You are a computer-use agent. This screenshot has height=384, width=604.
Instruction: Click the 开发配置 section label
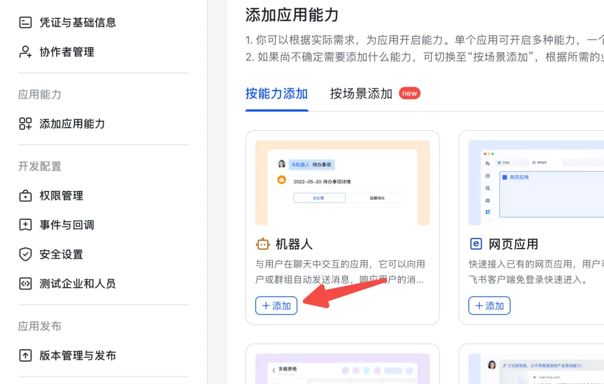[40, 166]
